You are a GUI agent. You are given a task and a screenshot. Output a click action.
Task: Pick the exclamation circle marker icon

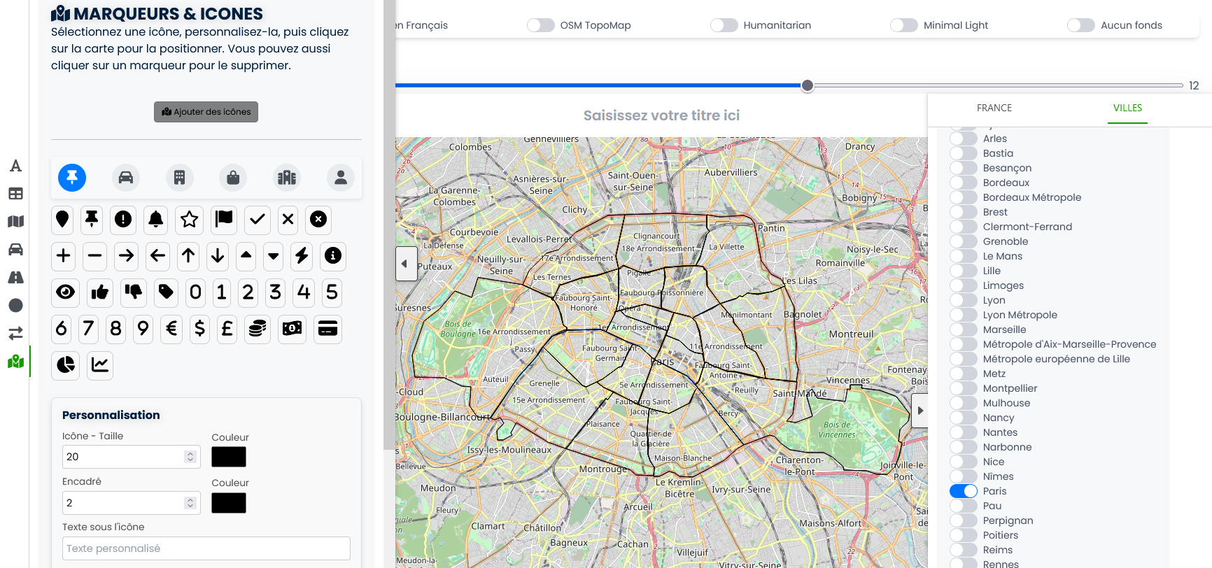(x=123, y=220)
